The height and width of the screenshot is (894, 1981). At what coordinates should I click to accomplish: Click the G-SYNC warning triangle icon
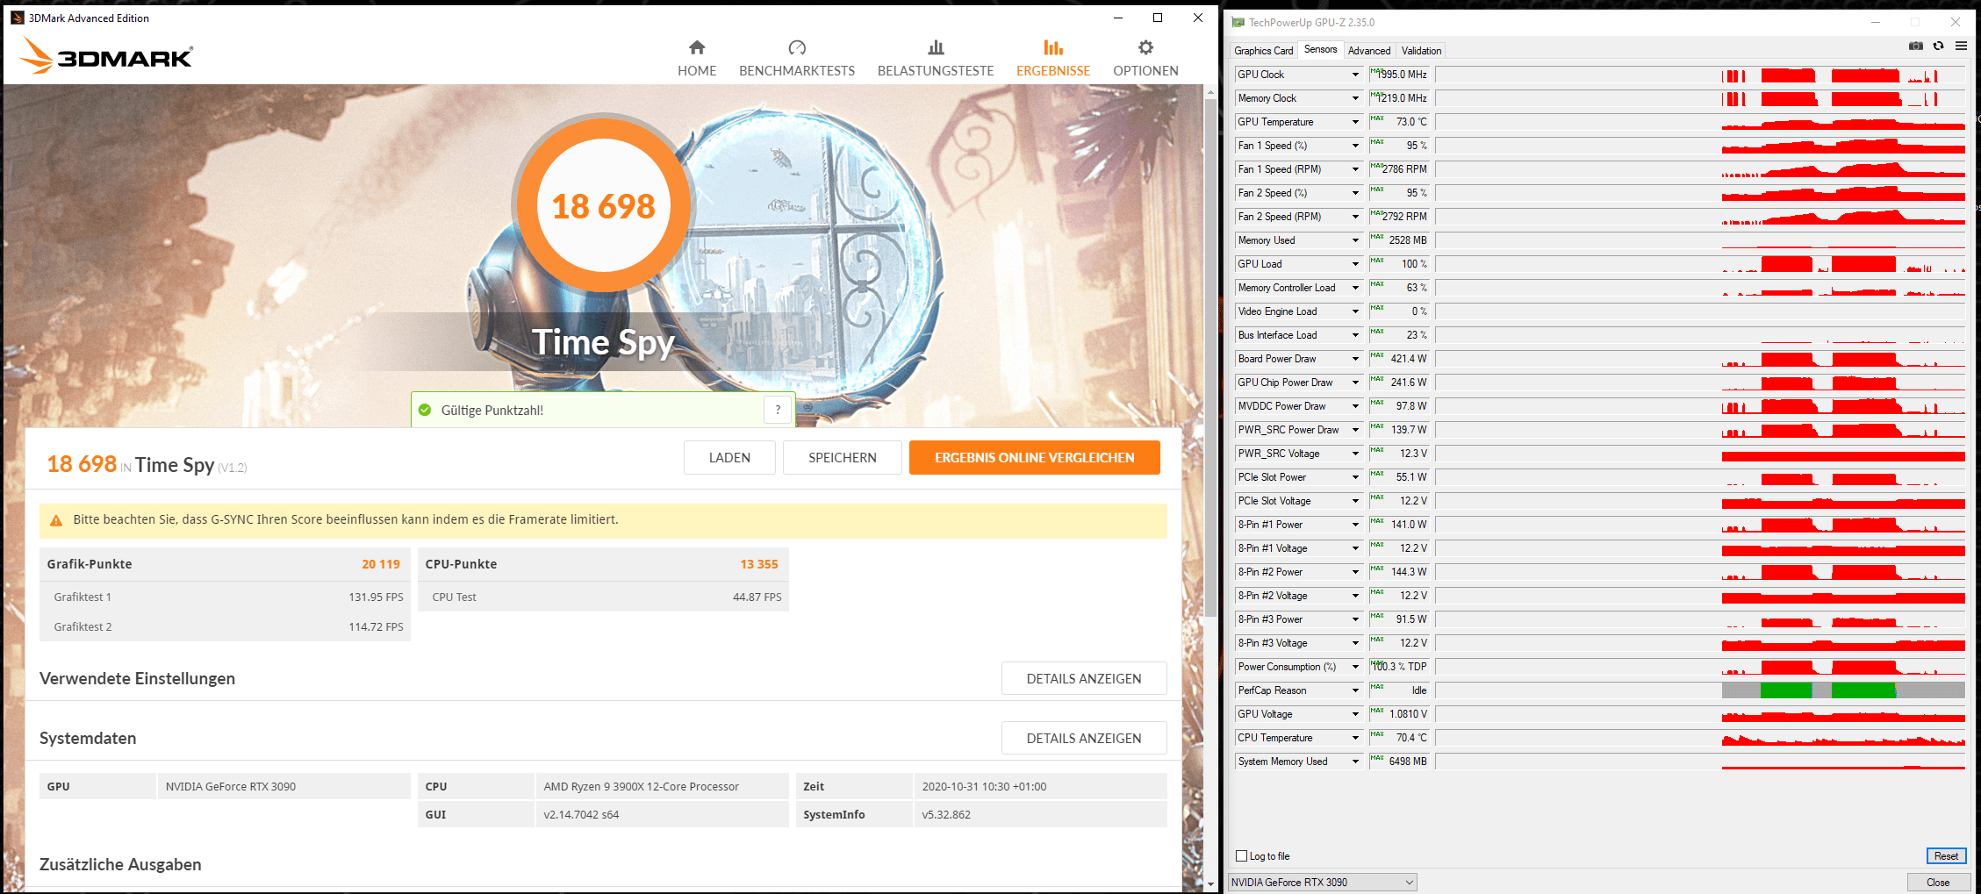pyautogui.click(x=56, y=520)
